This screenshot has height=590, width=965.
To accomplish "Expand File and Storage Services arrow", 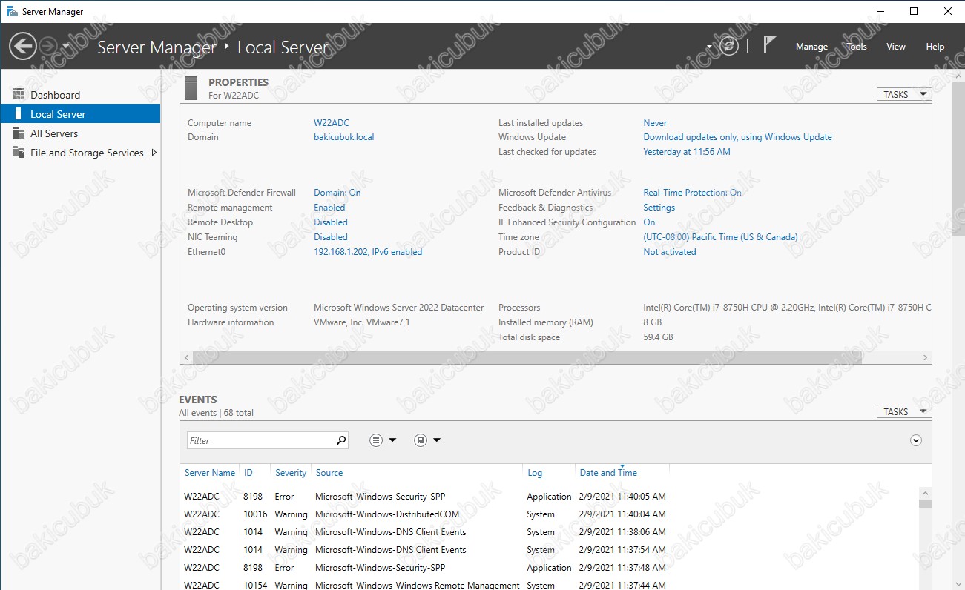I will click(x=154, y=153).
